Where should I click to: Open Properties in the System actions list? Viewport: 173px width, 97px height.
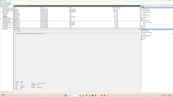click(145, 17)
